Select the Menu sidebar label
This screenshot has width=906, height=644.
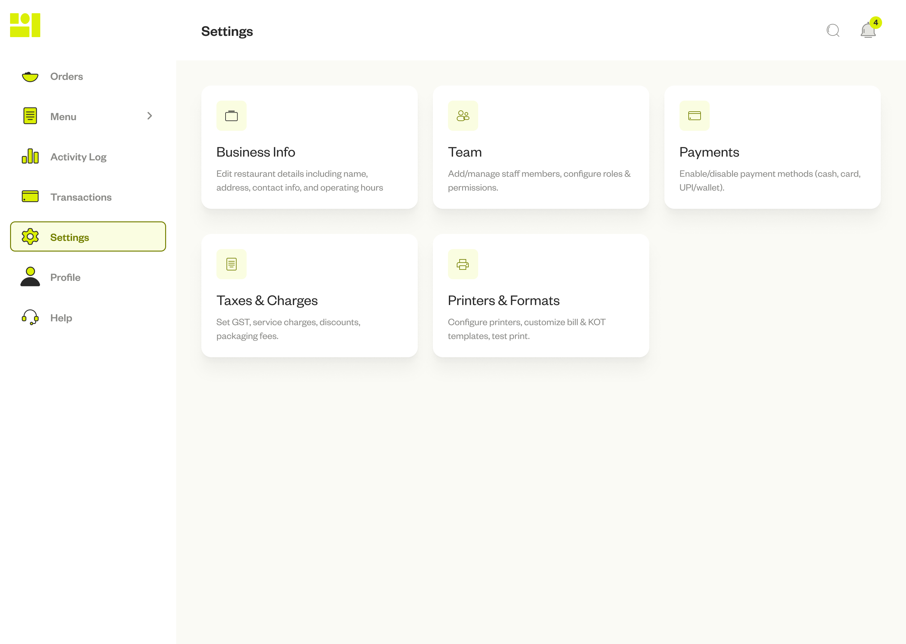point(64,117)
